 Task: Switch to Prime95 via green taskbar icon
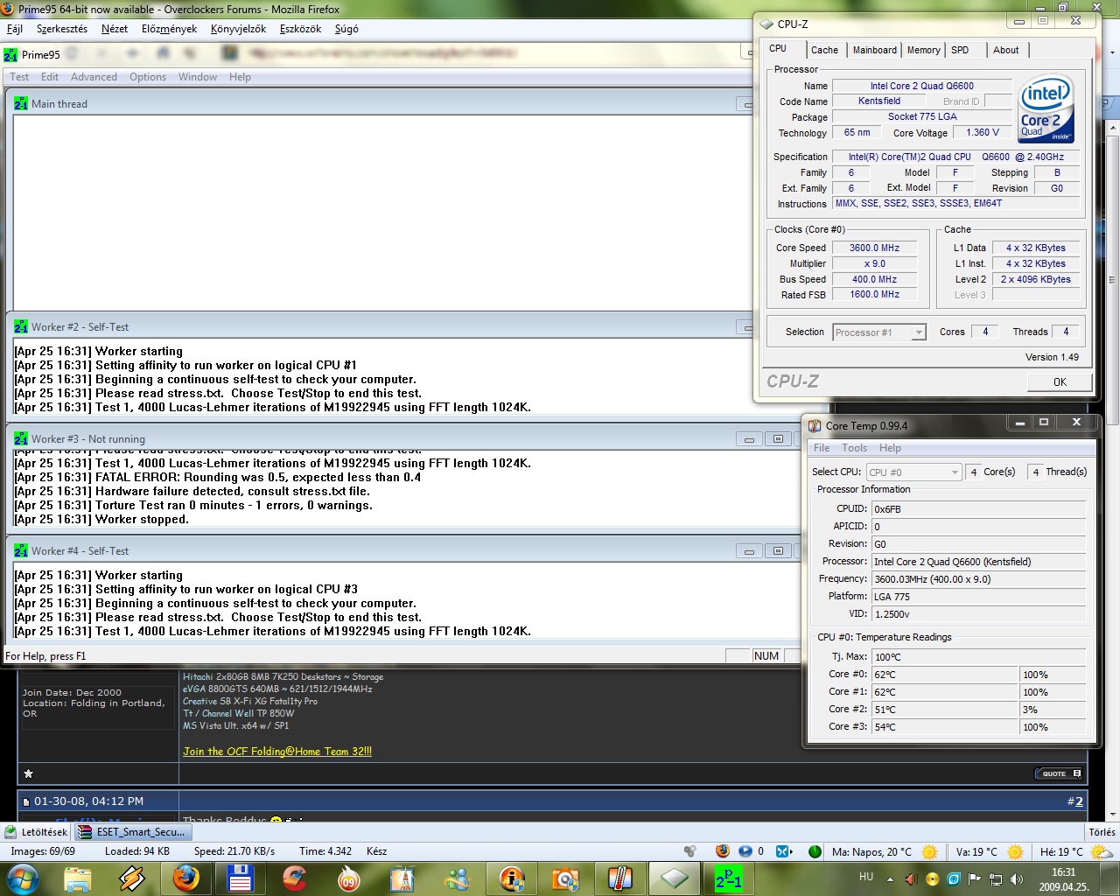click(729, 878)
